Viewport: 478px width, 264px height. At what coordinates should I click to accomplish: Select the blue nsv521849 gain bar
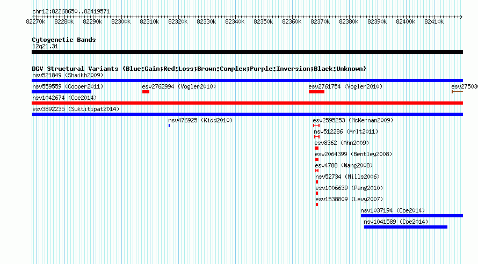(247, 80)
